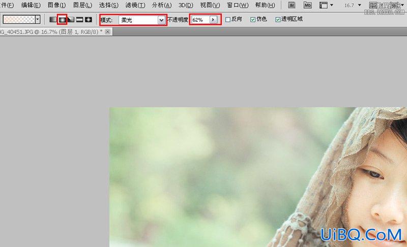The width and height of the screenshot is (407, 247).
Task: Open the 分析(A) menu
Action: click(162, 5)
